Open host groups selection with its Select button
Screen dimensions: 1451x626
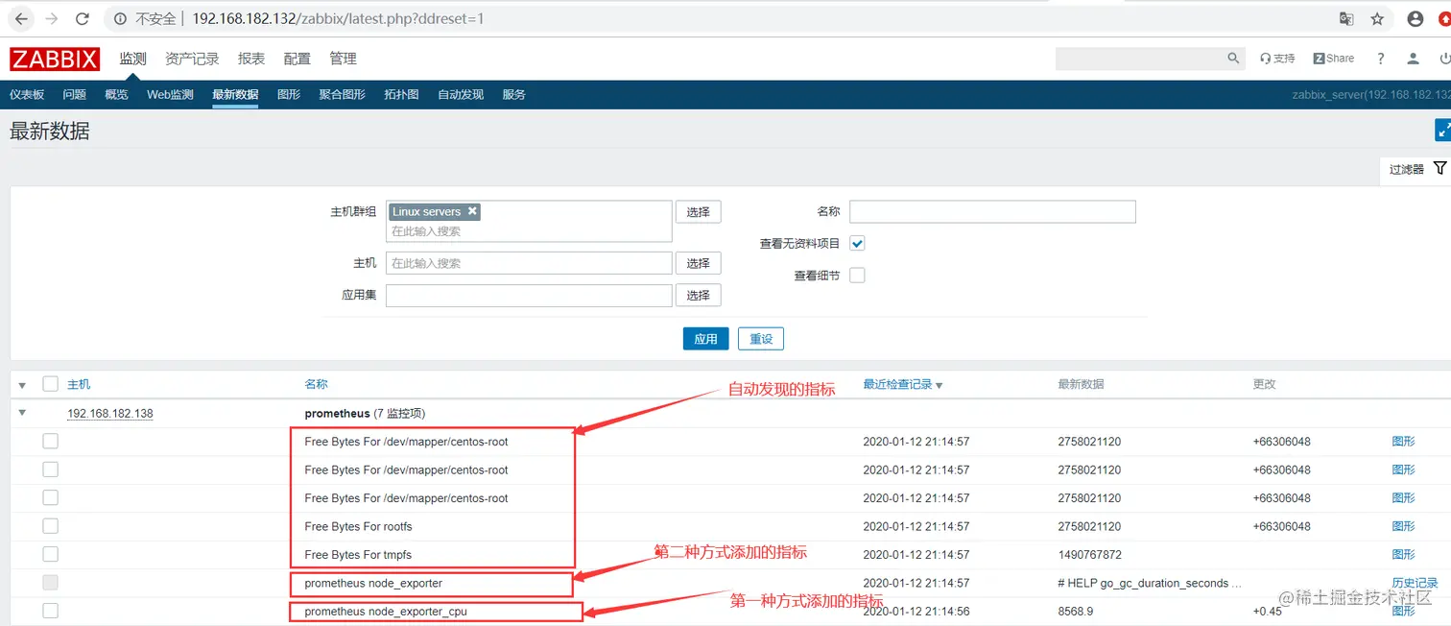(698, 212)
